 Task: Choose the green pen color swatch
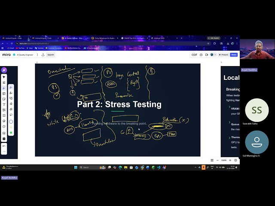click(x=11, y=133)
